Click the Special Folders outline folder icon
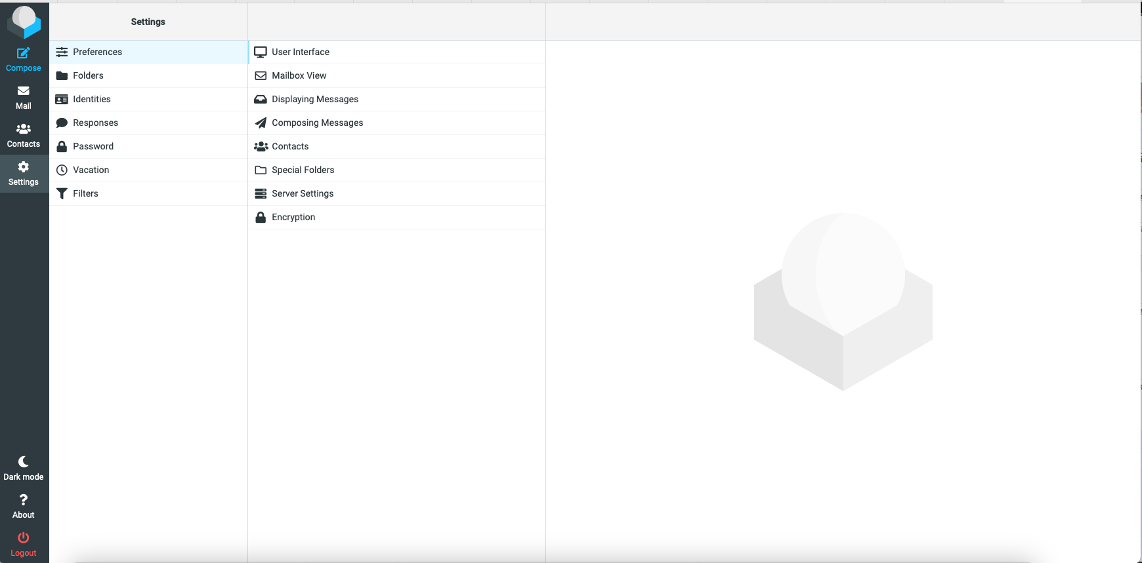1142x563 pixels. [x=261, y=170]
